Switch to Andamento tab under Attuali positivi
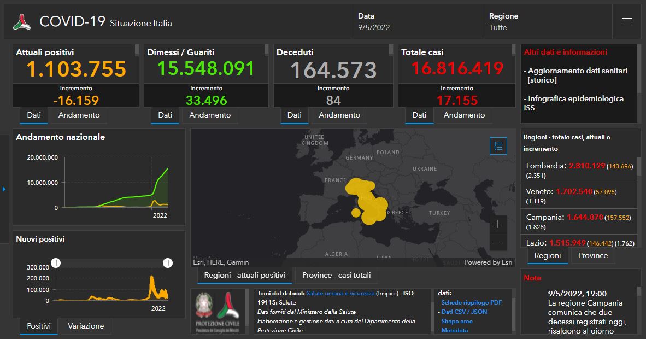Viewport: 646px width, 339px height. 79,115
